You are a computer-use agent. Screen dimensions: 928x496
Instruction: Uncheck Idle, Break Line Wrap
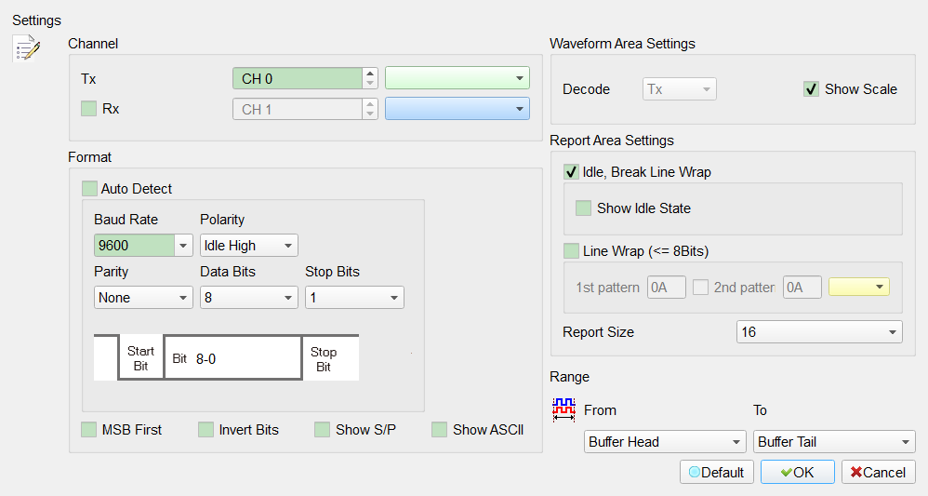[x=571, y=172]
